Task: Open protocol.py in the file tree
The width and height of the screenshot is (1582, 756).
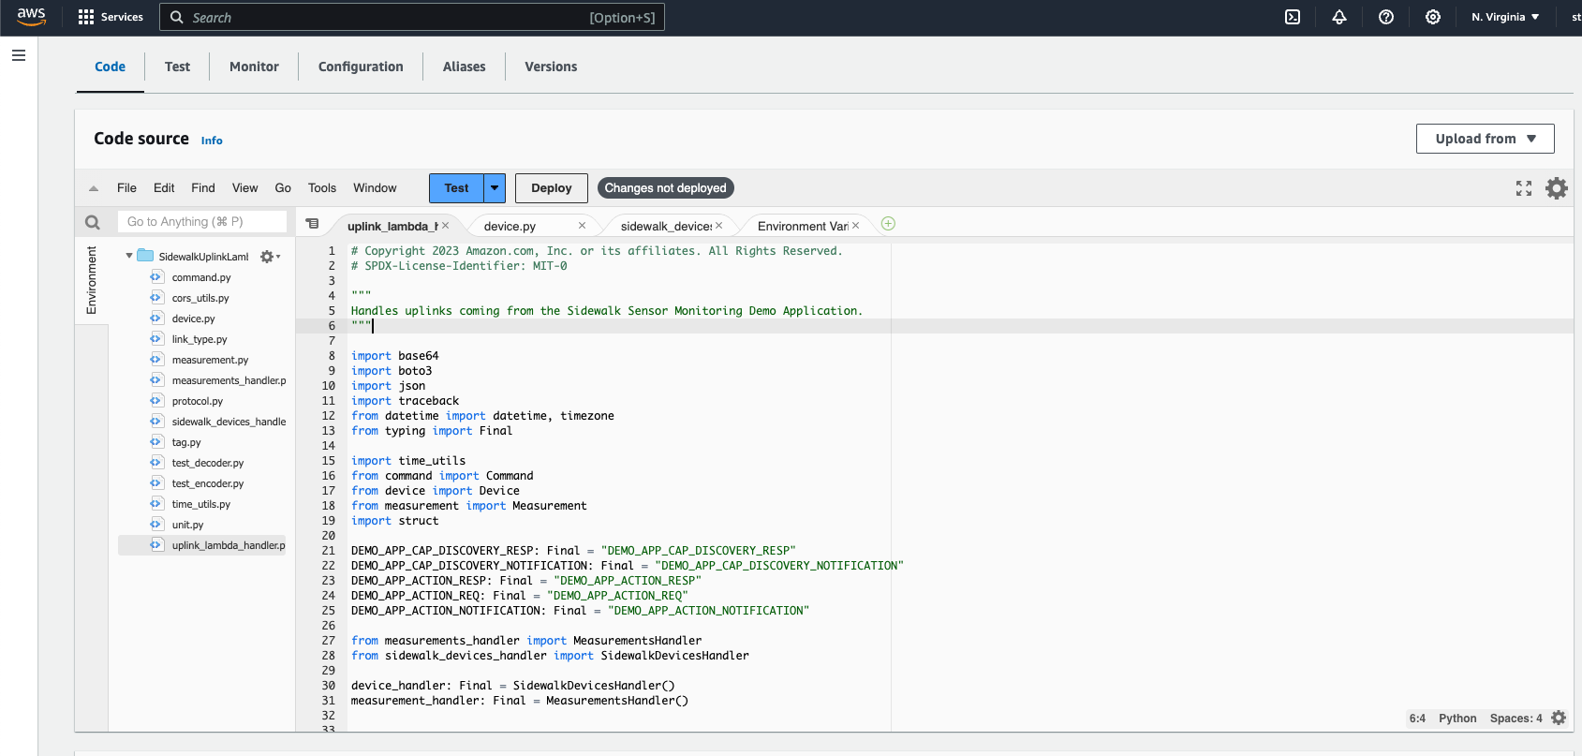Action: coord(198,401)
